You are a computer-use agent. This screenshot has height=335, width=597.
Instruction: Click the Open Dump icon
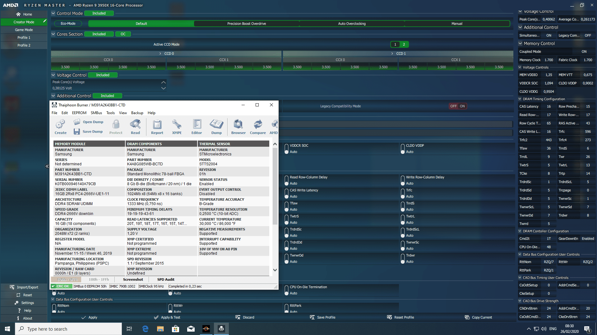point(77,122)
